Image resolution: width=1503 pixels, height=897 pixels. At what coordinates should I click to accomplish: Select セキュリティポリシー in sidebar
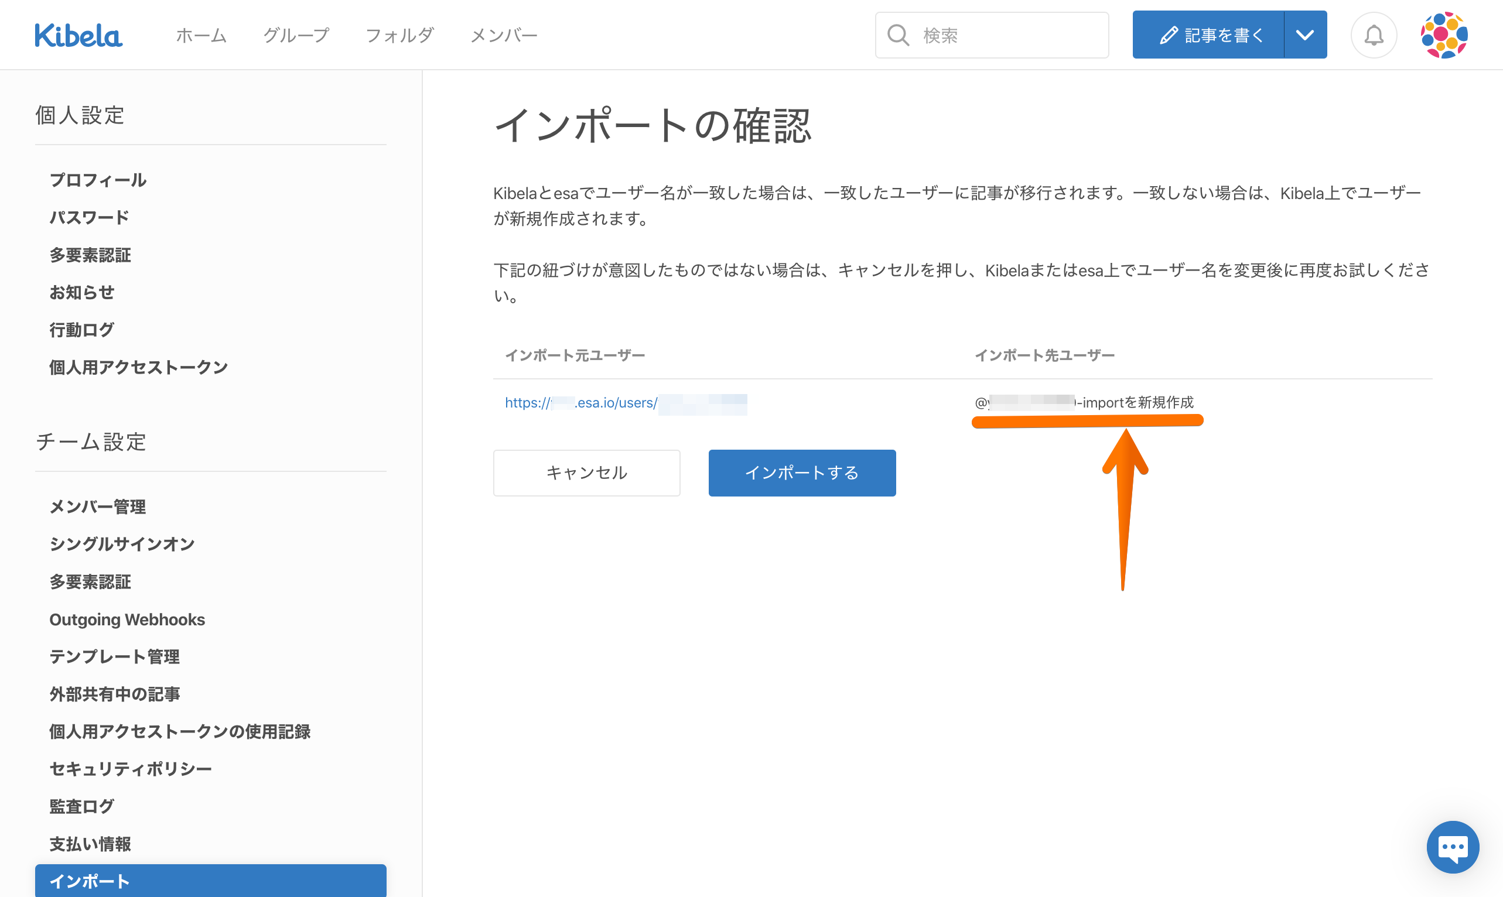pos(131,768)
